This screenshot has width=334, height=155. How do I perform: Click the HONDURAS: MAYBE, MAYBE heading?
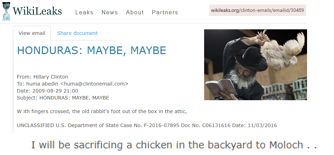[x=92, y=51]
